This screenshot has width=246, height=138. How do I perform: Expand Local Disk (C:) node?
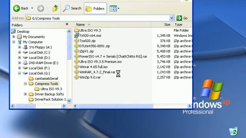point(20,53)
